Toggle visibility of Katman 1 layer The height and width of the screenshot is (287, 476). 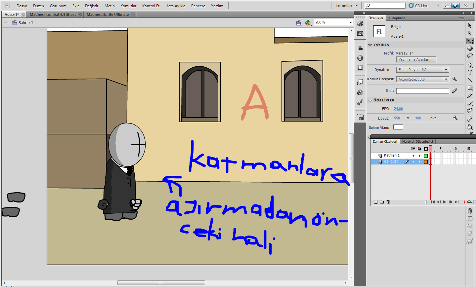[x=413, y=156]
